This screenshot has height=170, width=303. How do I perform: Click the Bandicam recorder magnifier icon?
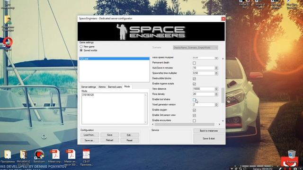point(241,169)
